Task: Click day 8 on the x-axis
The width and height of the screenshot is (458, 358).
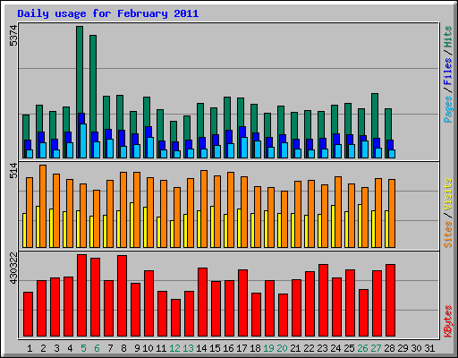Action: [123, 348]
